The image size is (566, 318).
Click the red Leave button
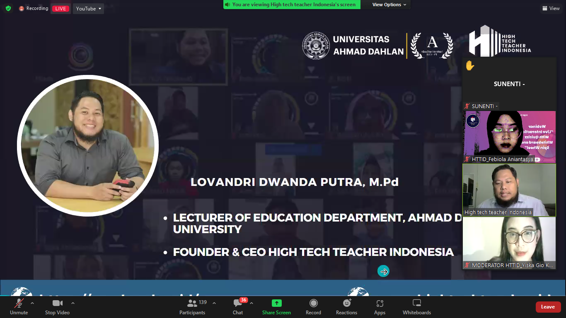point(548,307)
